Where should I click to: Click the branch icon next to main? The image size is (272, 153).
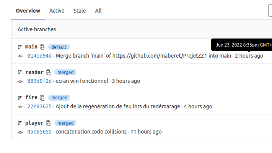(x=20, y=47)
